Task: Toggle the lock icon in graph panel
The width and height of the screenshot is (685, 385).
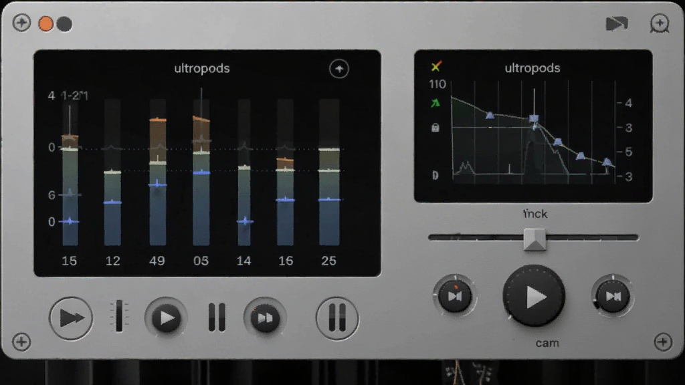Action: 435,128
